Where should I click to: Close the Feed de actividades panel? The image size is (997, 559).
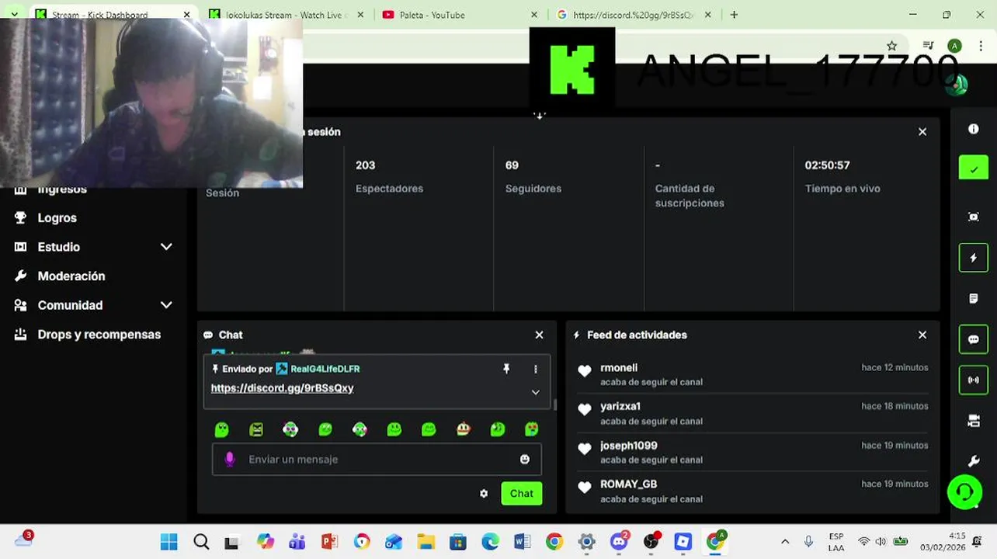(922, 335)
